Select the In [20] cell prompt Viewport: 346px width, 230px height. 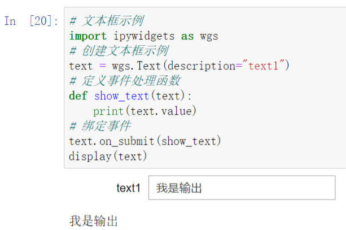tap(32, 21)
